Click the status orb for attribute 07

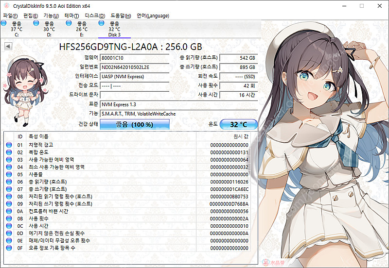tap(9, 189)
